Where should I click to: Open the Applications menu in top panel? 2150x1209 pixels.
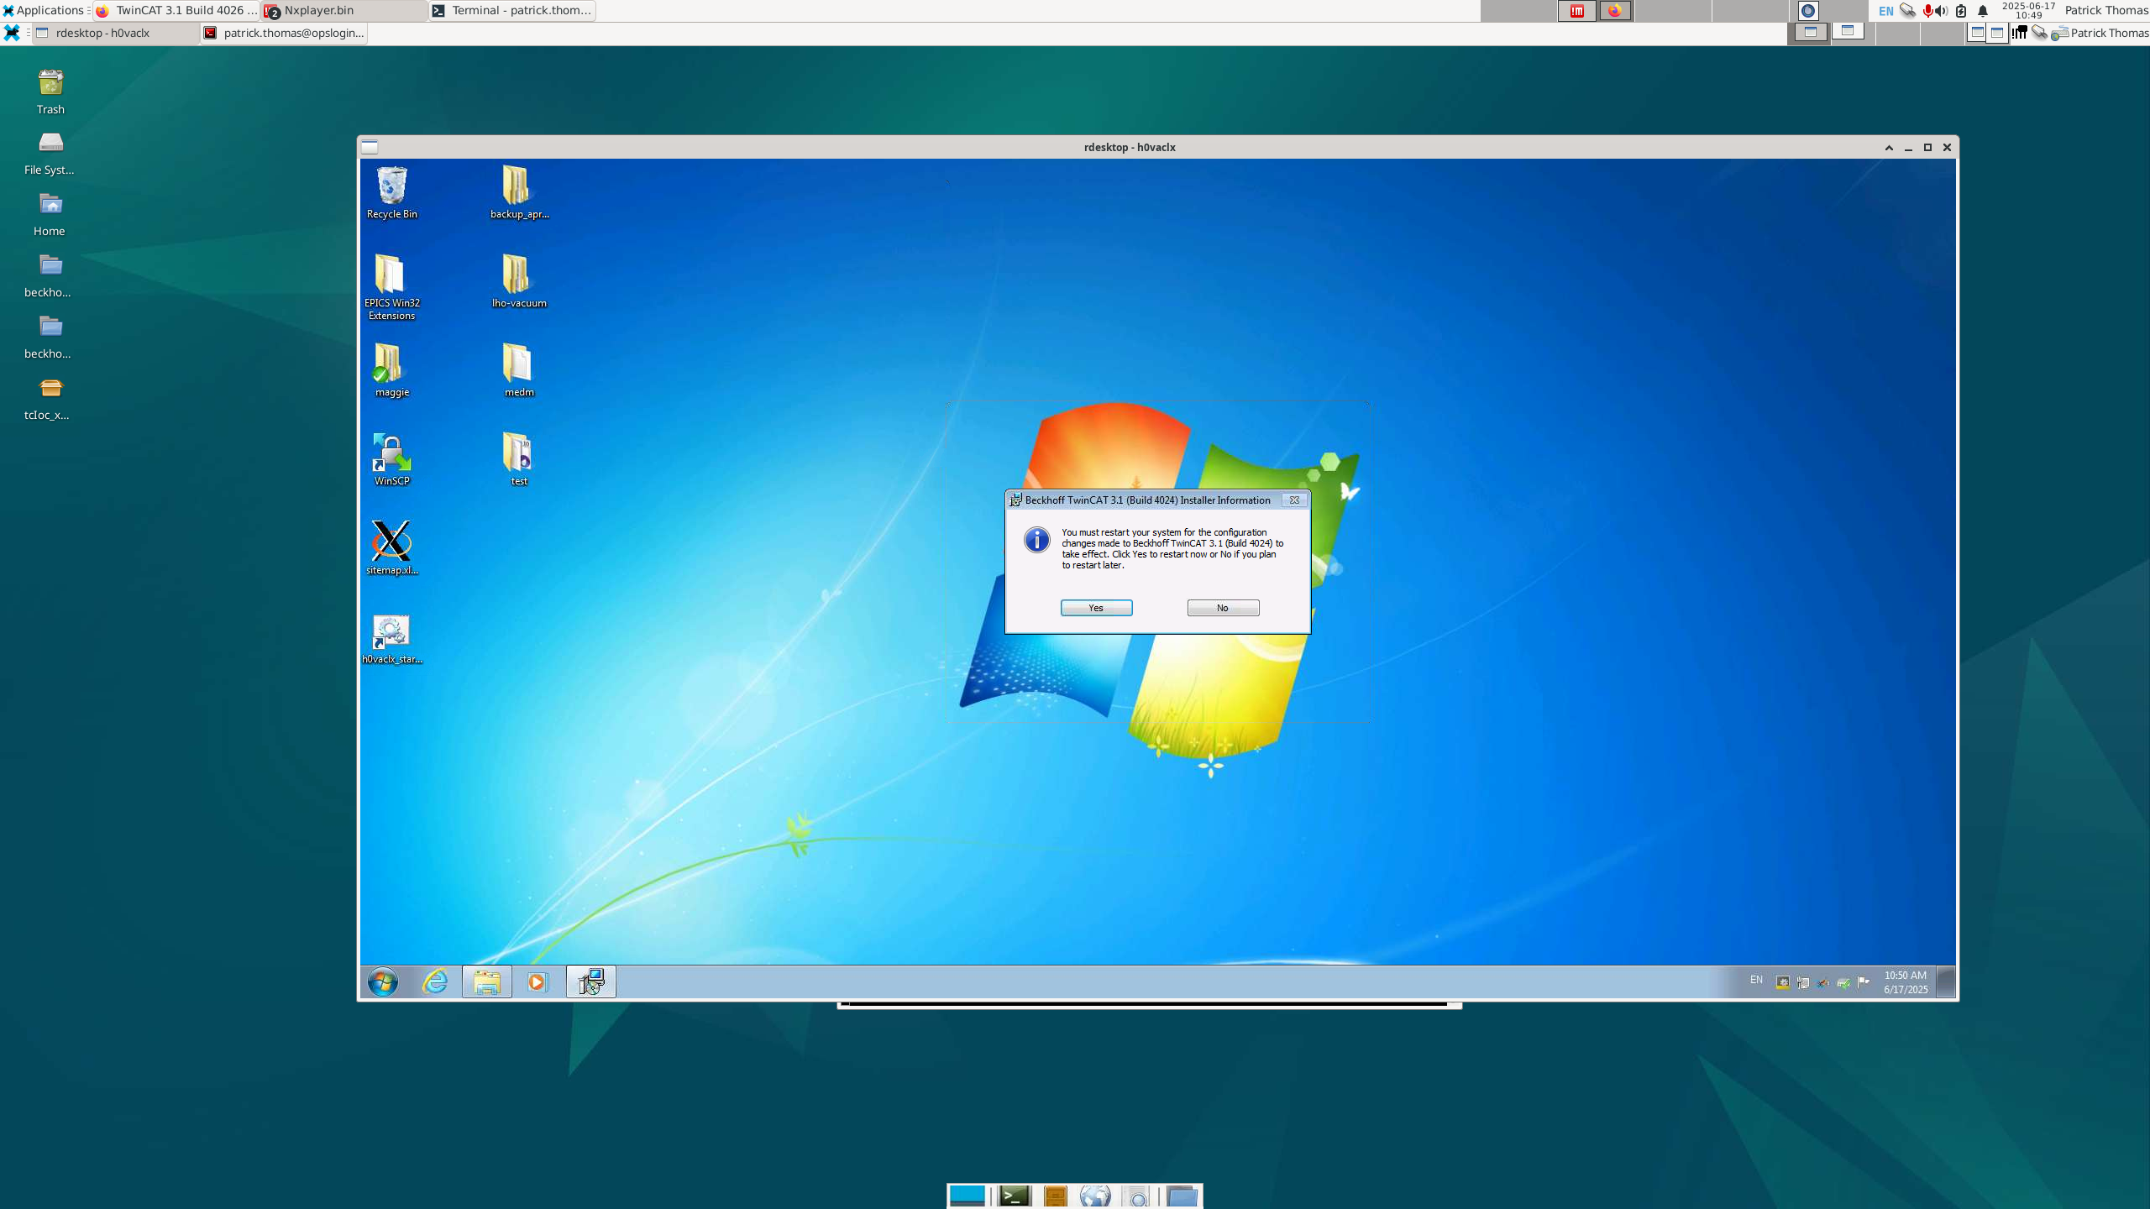pyautogui.click(x=44, y=10)
